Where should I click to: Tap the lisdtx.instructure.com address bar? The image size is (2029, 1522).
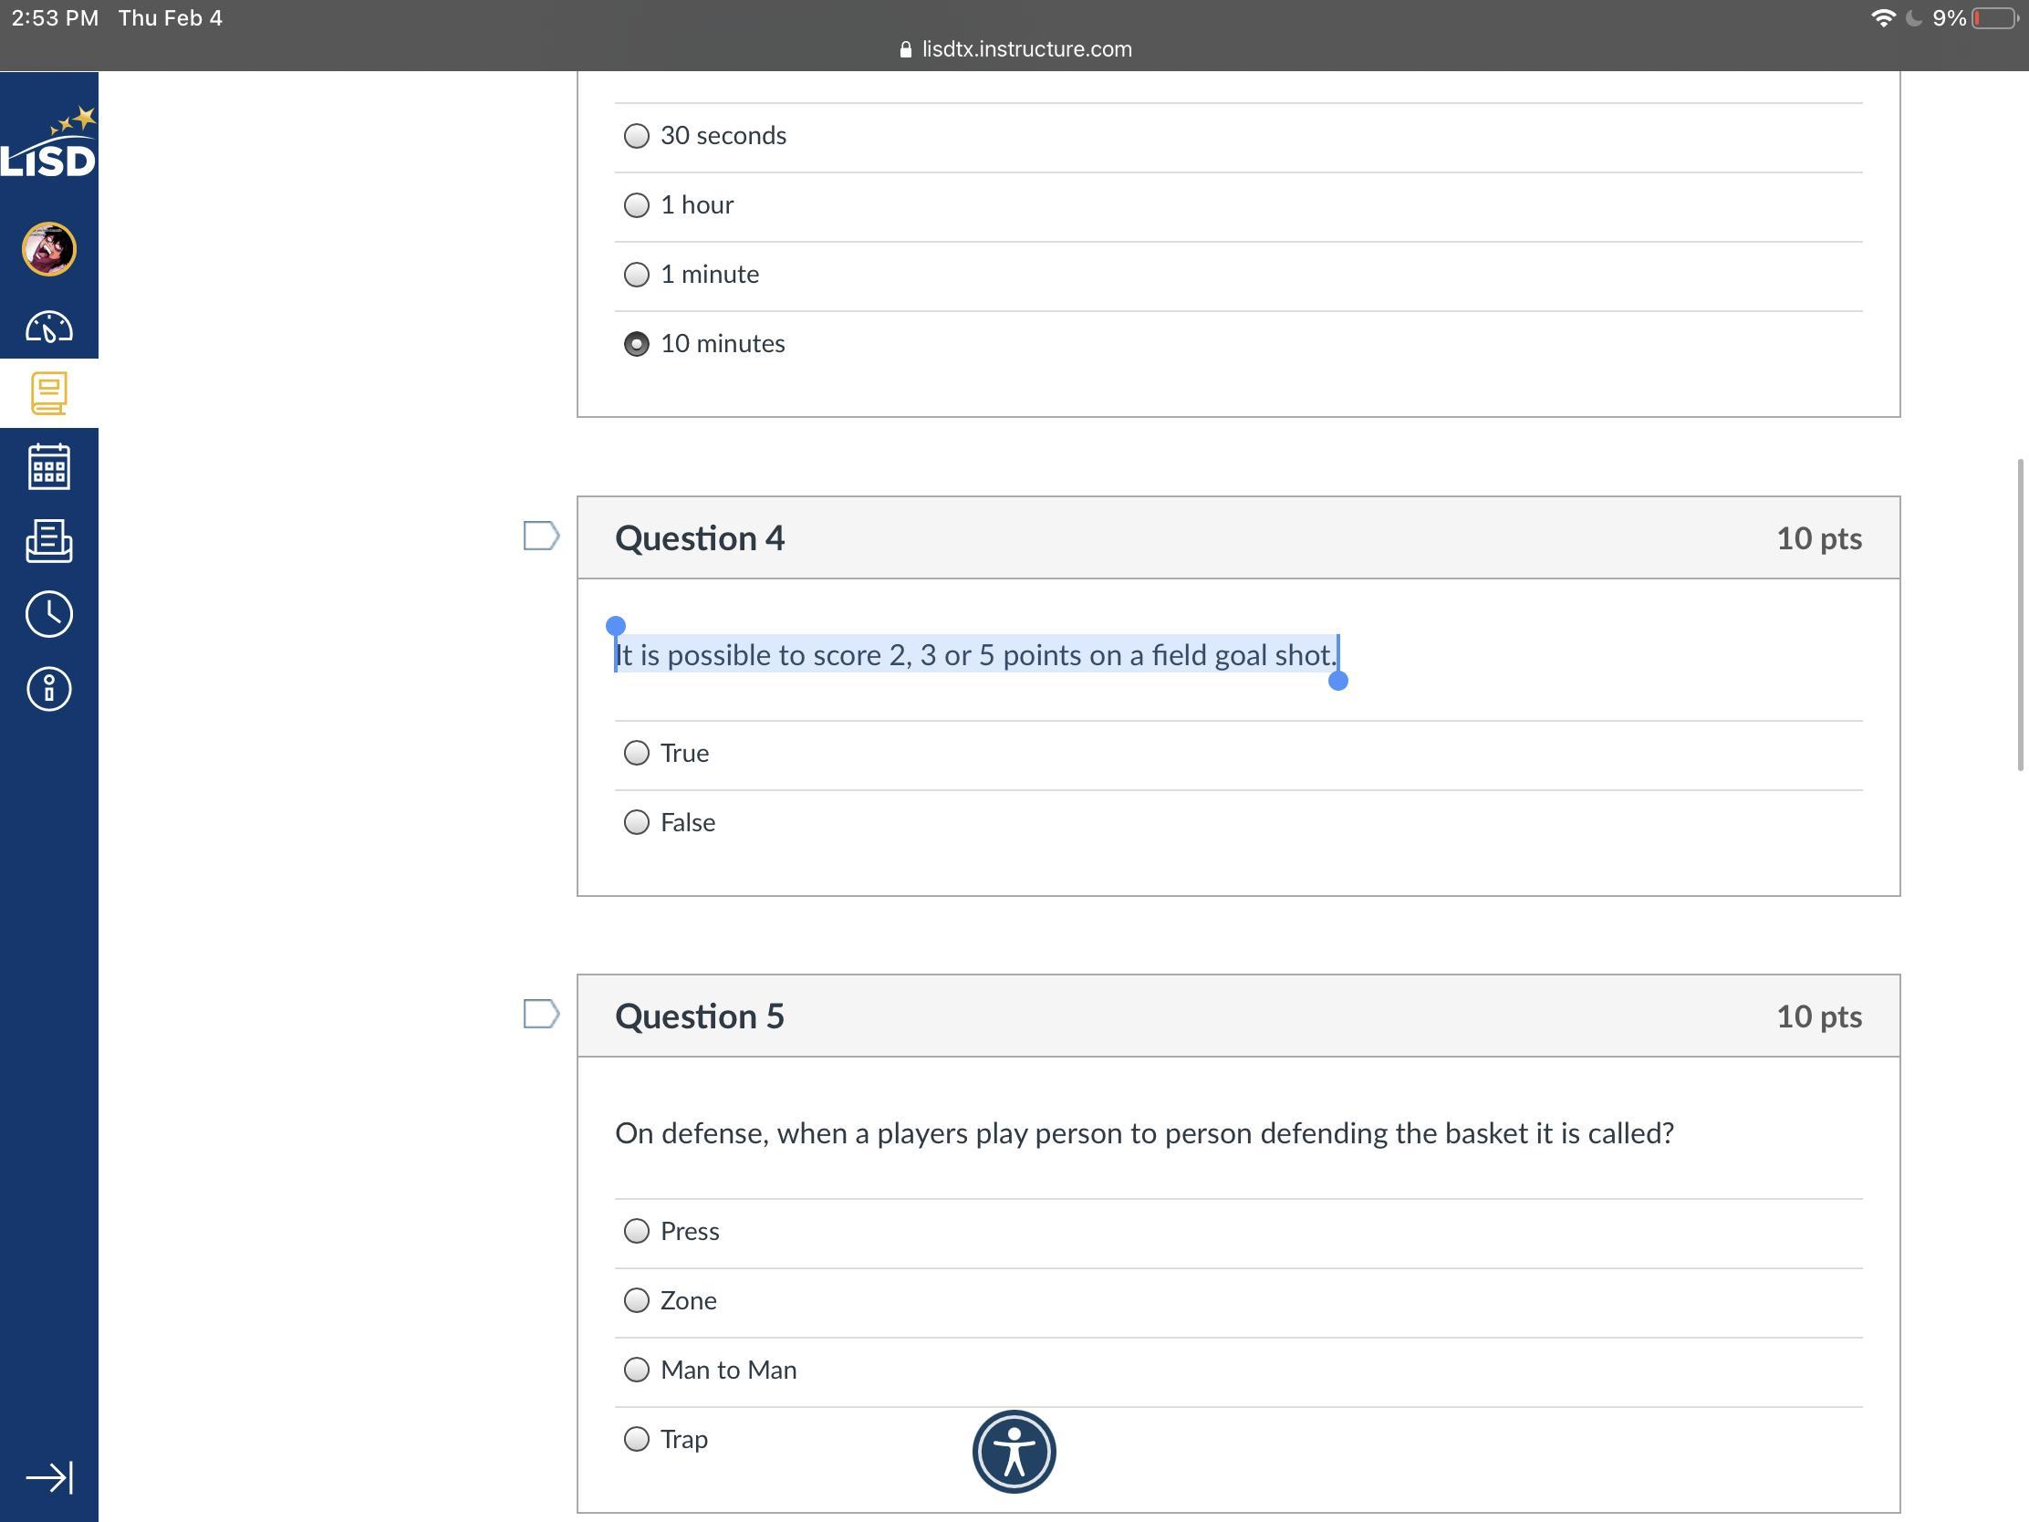click(x=1016, y=49)
